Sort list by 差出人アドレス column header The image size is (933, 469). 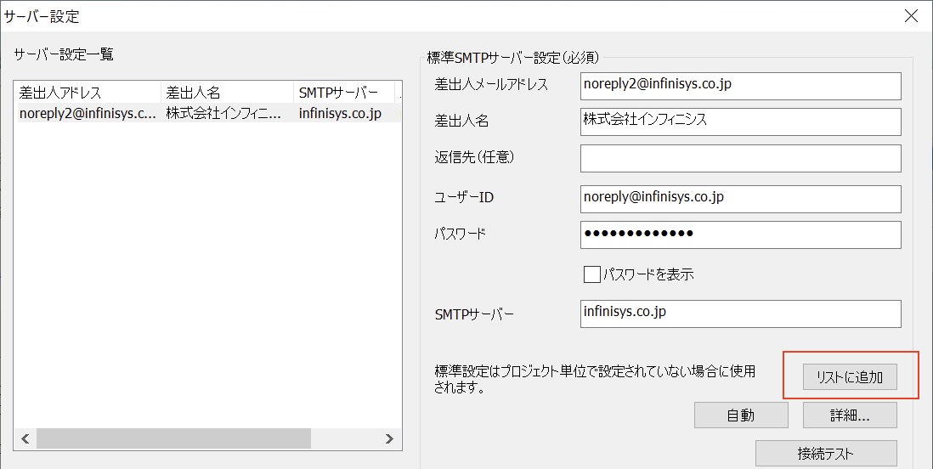coord(87,93)
